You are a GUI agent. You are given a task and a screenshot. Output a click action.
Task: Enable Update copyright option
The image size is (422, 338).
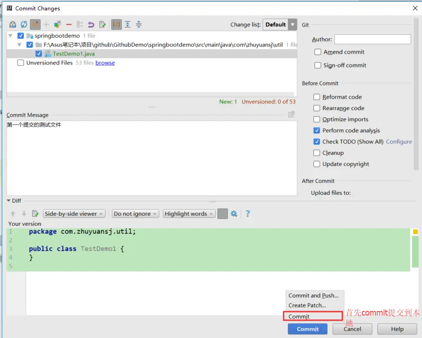point(317,164)
